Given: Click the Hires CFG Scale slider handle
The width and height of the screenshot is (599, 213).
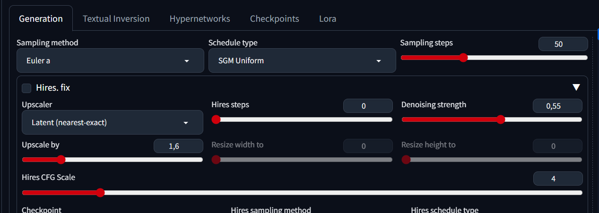Looking at the screenshot, I should tap(100, 192).
